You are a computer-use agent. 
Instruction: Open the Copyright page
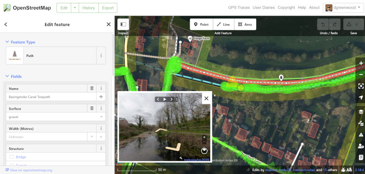pos(286,8)
